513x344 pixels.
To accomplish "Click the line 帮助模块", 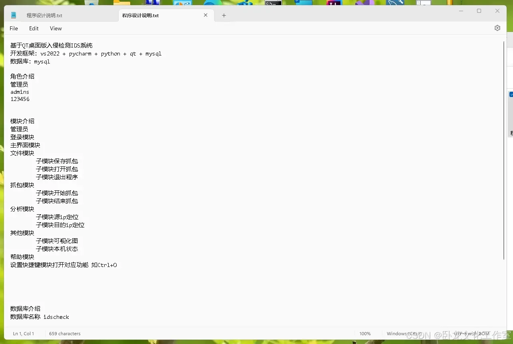I will point(22,257).
